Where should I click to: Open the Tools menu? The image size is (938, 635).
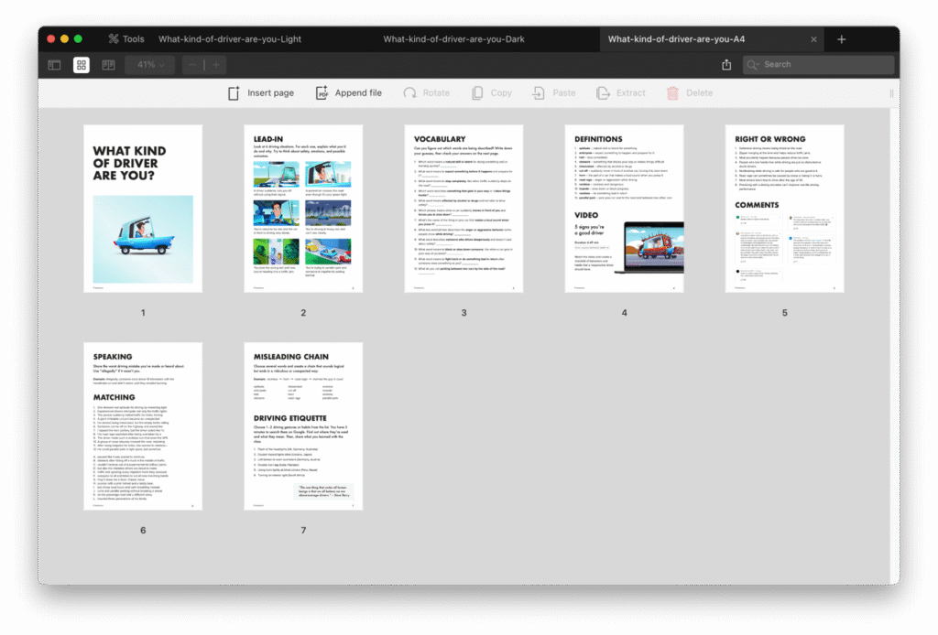pos(125,39)
